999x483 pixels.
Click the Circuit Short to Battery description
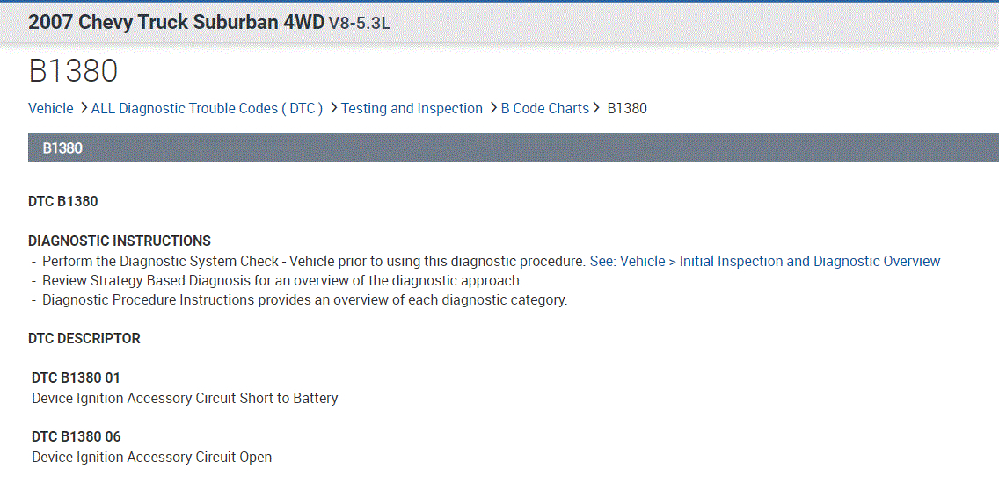point(185,399)
